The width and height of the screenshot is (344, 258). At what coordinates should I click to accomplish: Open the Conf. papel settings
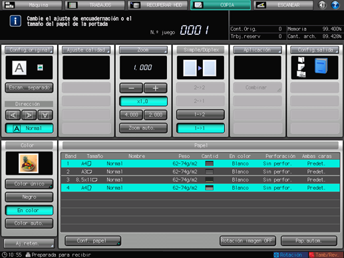(x=93, y=241)
